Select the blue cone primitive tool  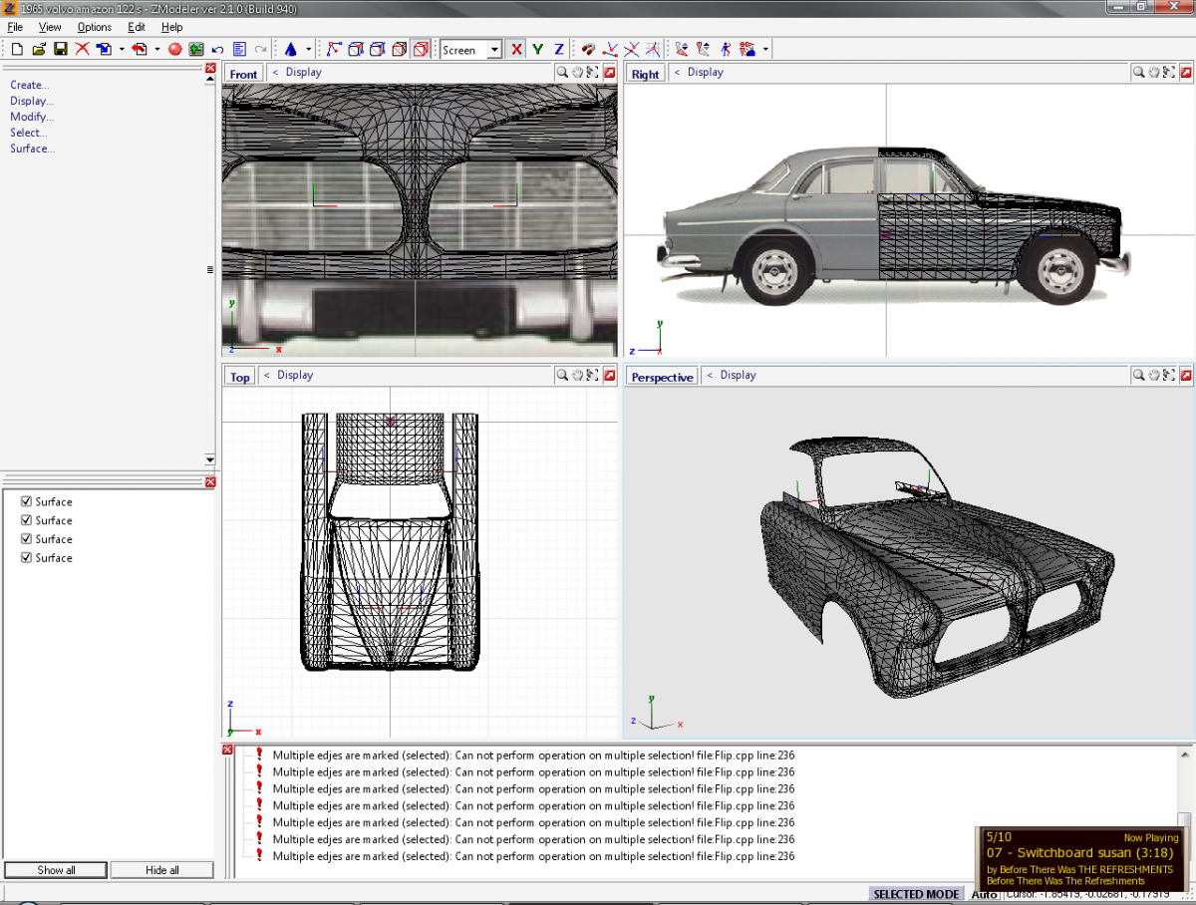point(292,49)
